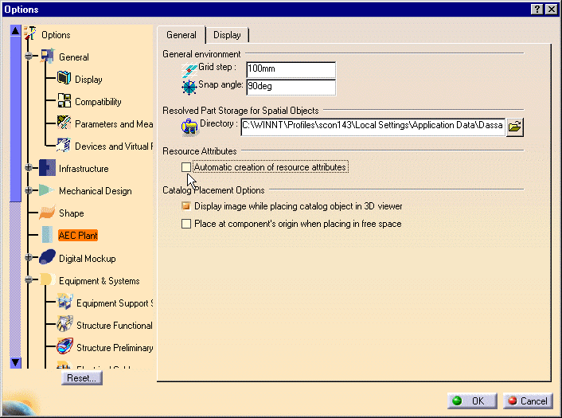Click the Grid step input field
The image size is (562, 418).
290,70
